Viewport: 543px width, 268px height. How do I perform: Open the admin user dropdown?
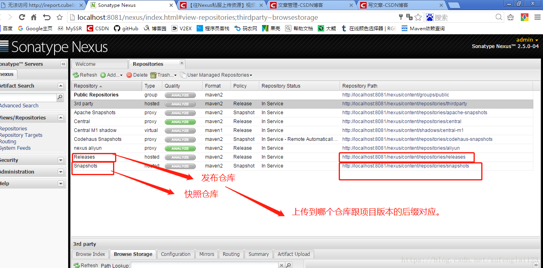(527, 40)
